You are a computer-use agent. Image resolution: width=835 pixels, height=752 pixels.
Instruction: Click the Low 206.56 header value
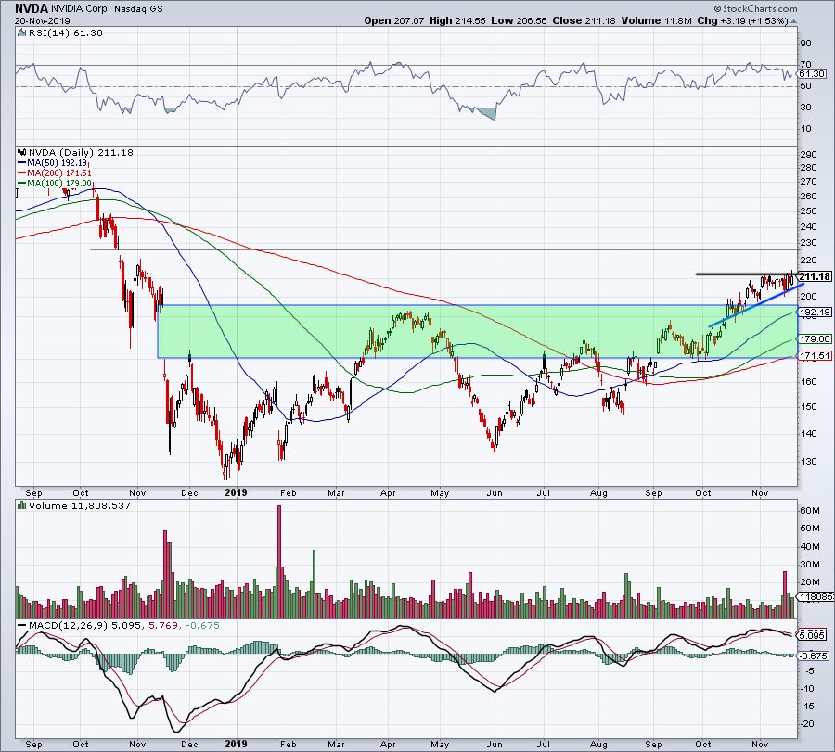click(520, 20)
